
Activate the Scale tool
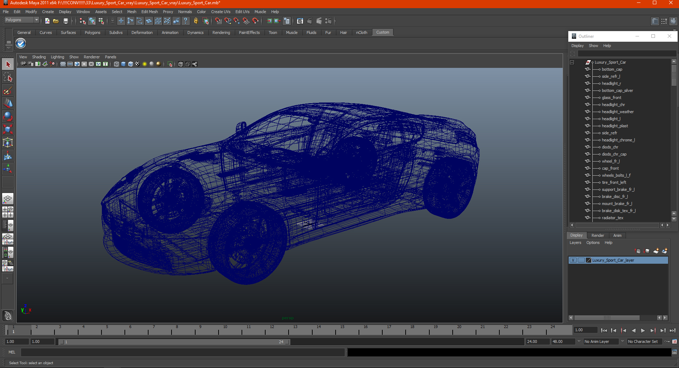click(x=8, y=129)
